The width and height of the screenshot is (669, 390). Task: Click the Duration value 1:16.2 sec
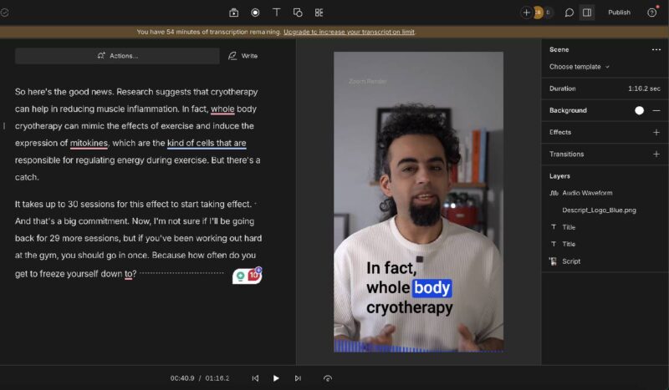pyautogui.click(x=644, y=89)
